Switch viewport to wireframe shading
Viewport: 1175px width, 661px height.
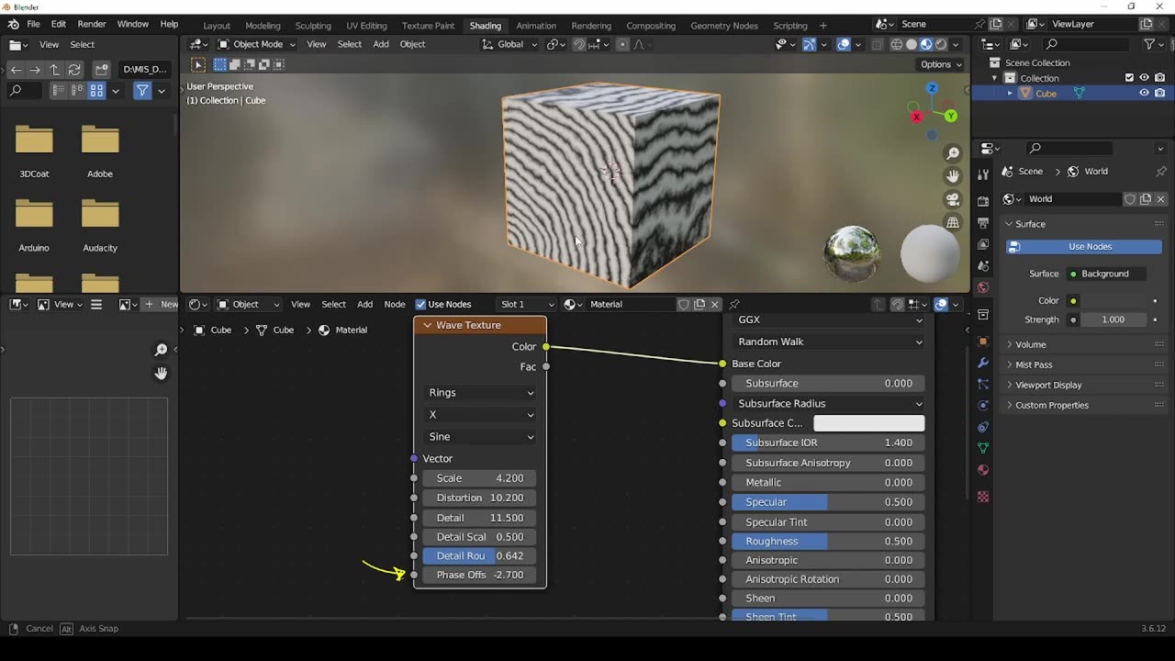click(x=897, y=44)
